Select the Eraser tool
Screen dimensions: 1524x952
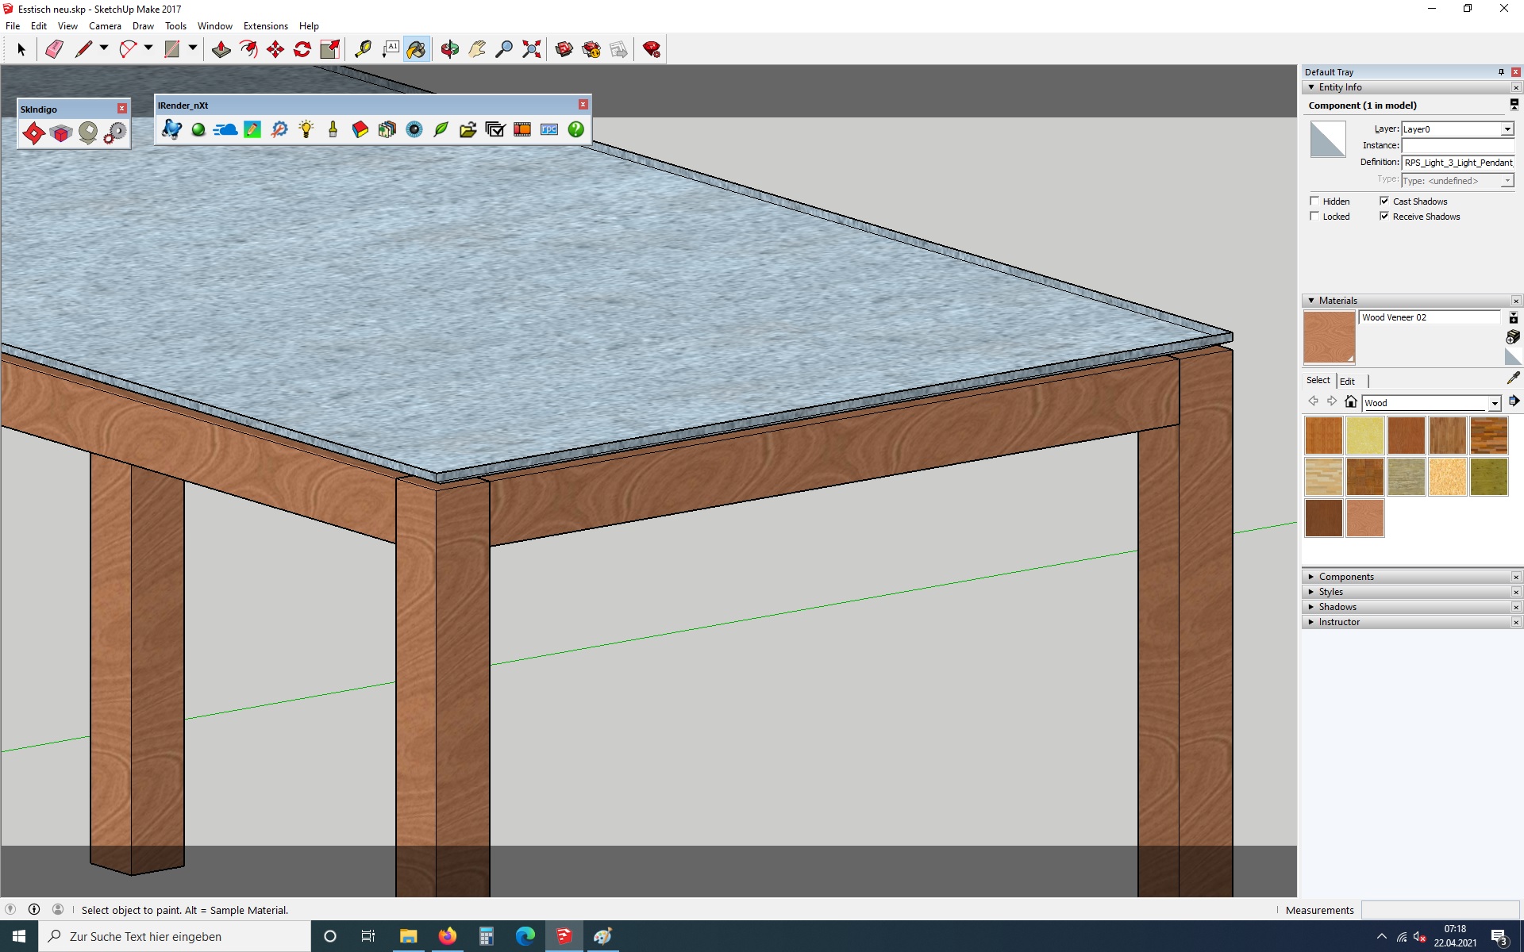[x=54, y=49]
